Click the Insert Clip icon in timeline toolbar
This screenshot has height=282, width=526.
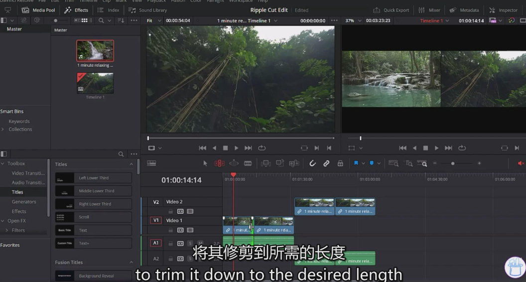coord(265,163)
